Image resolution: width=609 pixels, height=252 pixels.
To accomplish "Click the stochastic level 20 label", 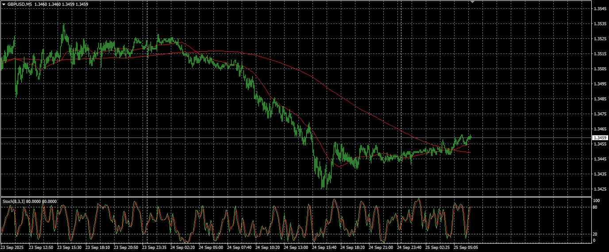I will (596, 234).
